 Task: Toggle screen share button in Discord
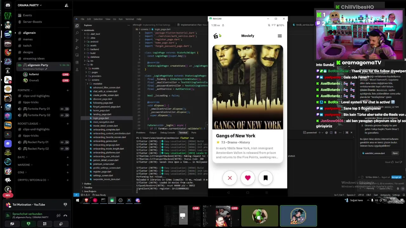click(28, 224)
